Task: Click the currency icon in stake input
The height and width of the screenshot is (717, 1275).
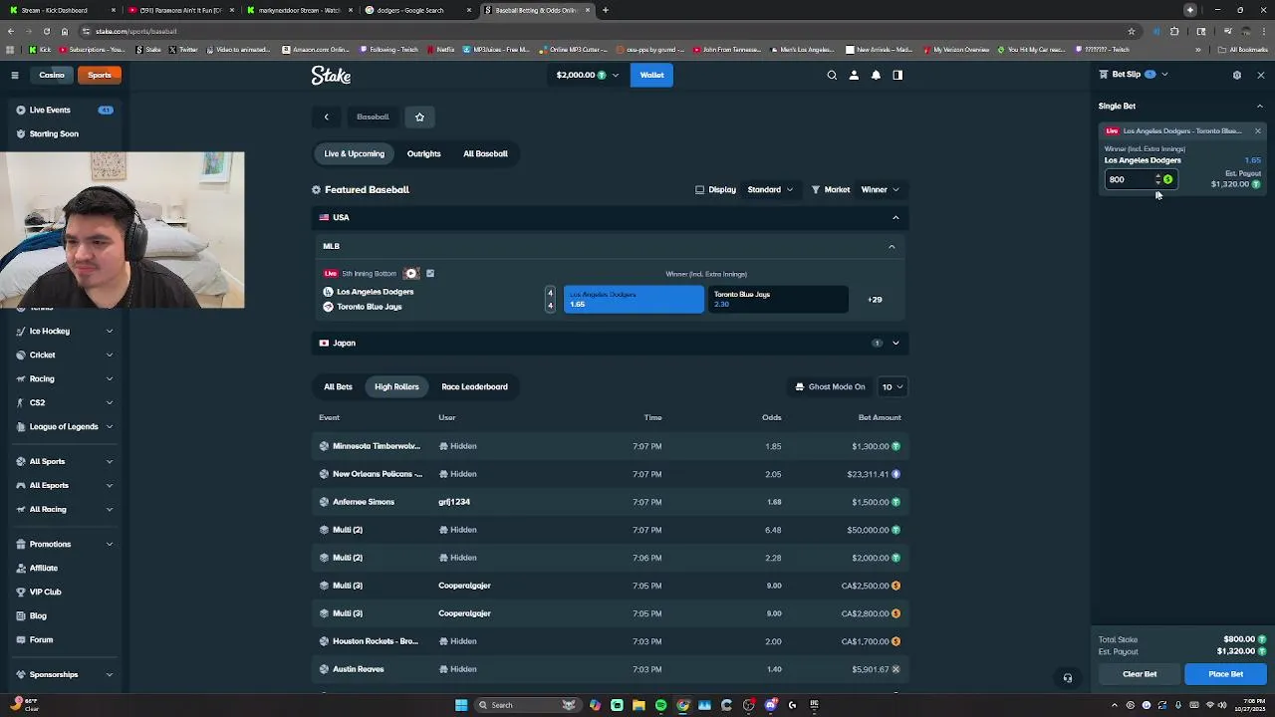Action: click(x=1167, y=179)
